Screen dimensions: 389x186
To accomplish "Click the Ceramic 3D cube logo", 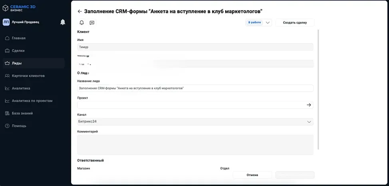I will coord(6,8).
